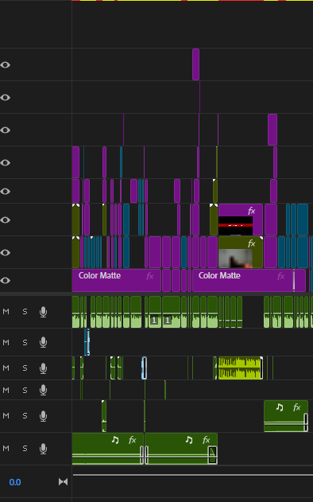Solo the audio track with '1' badged clips

pyautogui.click(x=25, y=312)
